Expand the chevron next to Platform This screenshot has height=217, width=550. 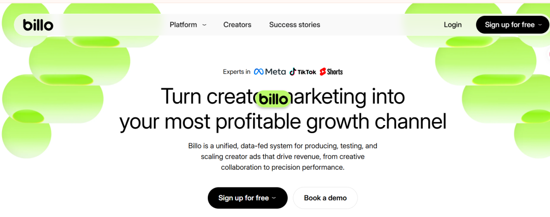coord(204,25)
